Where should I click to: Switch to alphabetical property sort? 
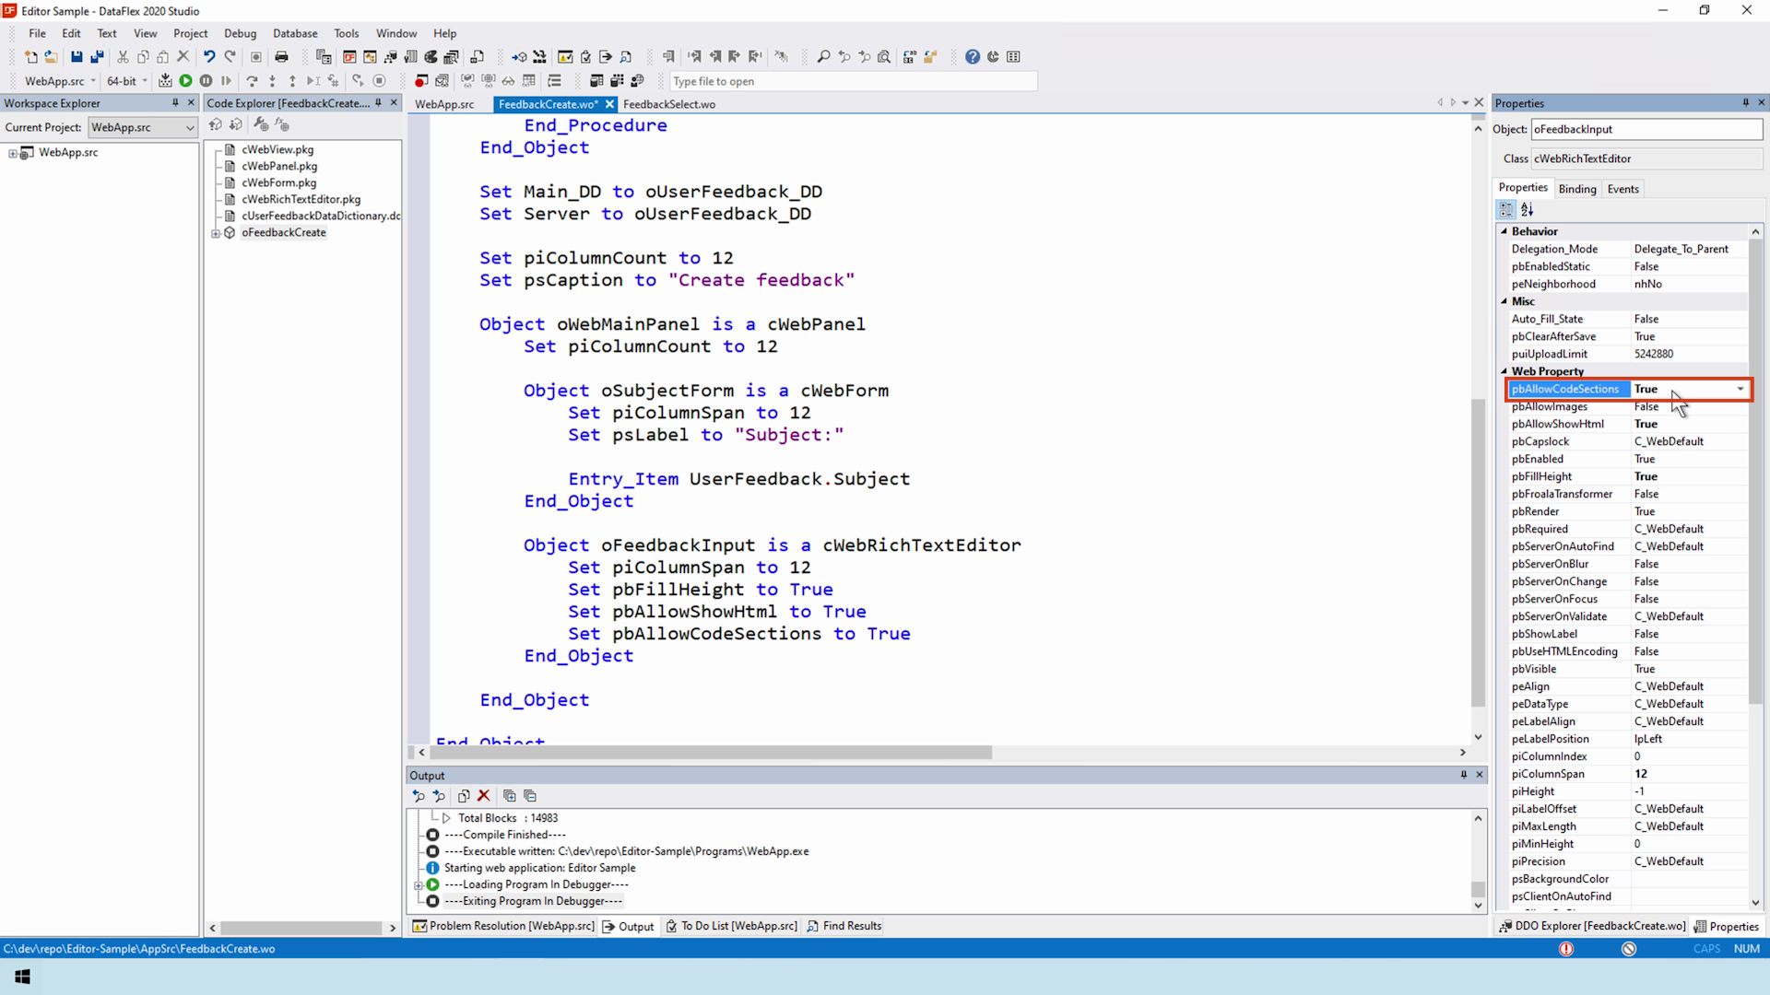(1528, 210)
